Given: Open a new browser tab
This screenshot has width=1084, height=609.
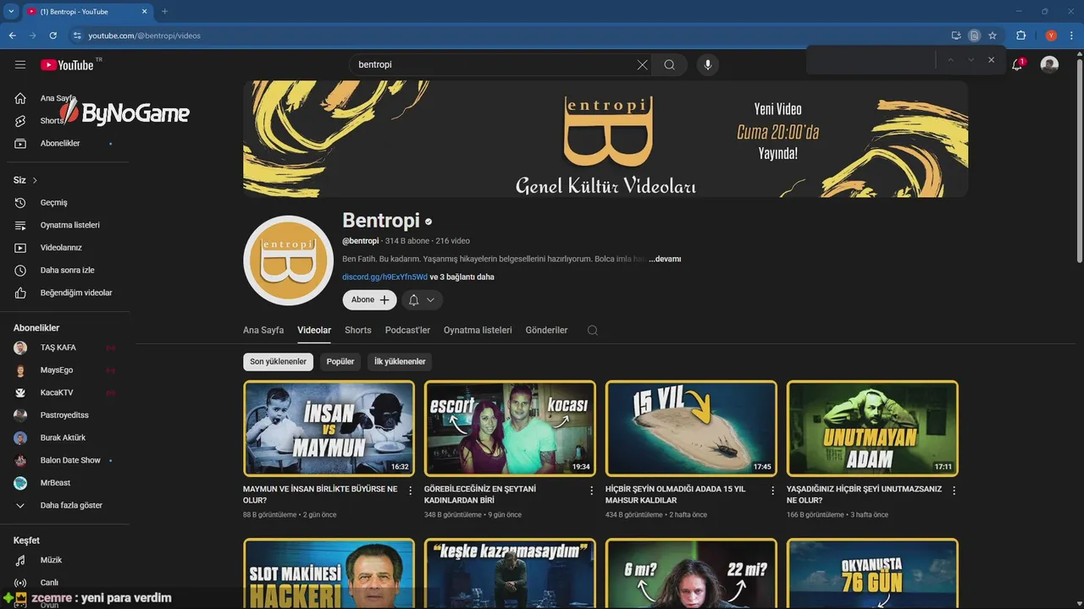Looking at the screenshot, I should (x=164, y=12).
